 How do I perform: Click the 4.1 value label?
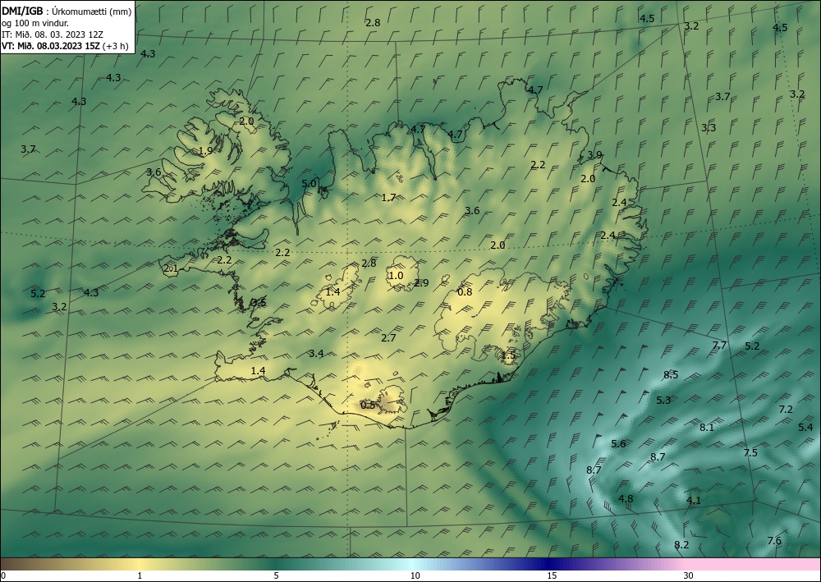tap(693, 501)
